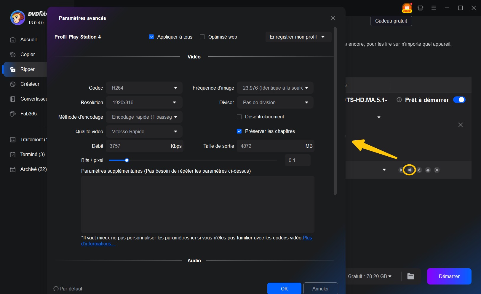The height and width of the screenshot is (294, 481).
Task: Open the hamburger main menu icon
Action: (434, 8)
